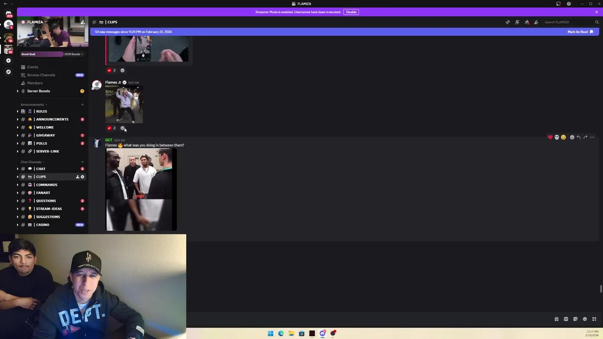Open the sticker picker icon
The image size is (603, 339).
(x=575, y=319)
